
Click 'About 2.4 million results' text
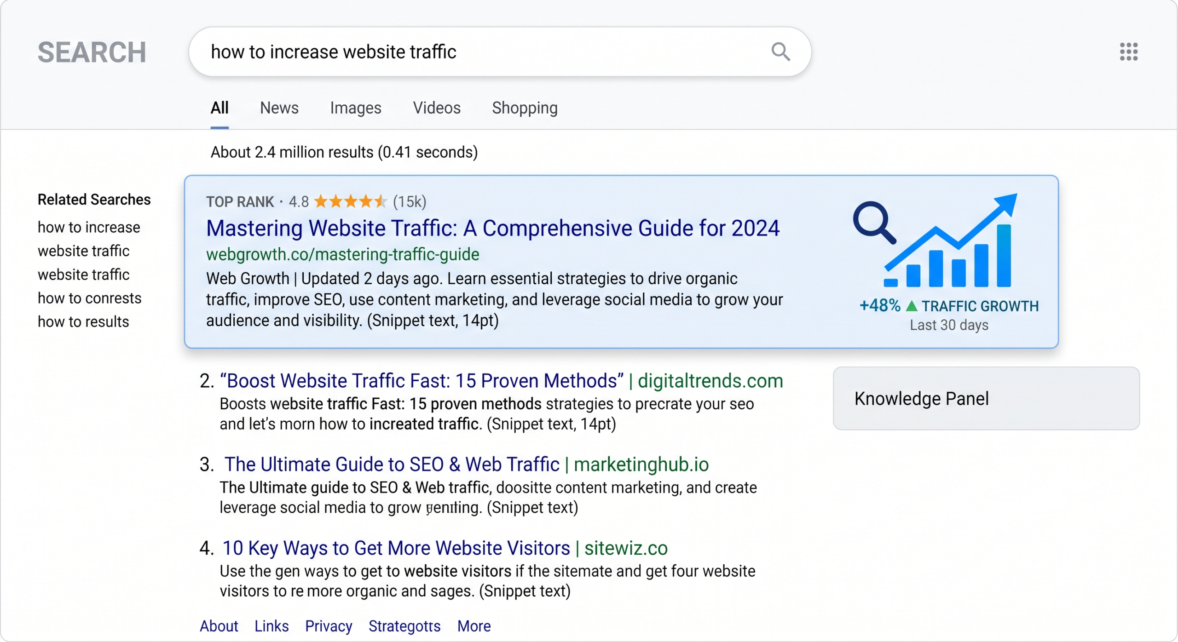pyautogui.click(x=344, y=152)
